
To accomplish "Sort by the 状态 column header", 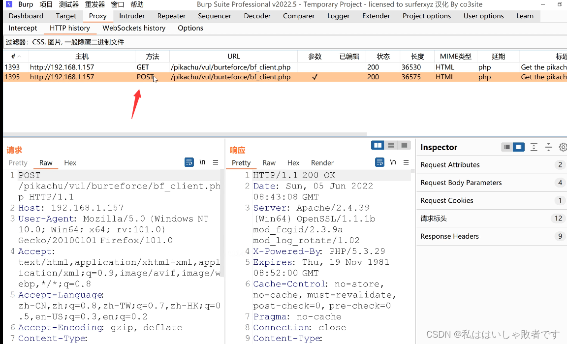I will click(x=383, y=57).
